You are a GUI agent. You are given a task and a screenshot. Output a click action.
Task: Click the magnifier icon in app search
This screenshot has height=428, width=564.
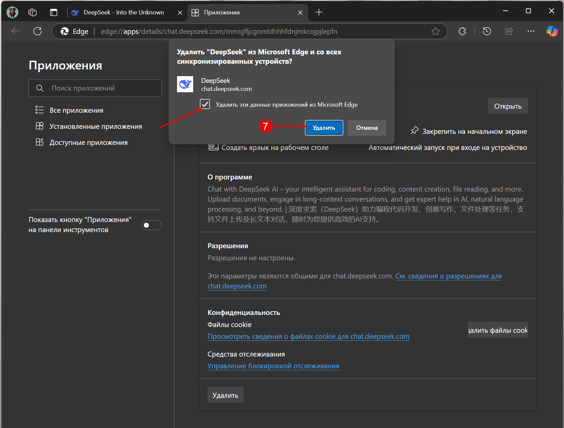(x=40, y=88)
